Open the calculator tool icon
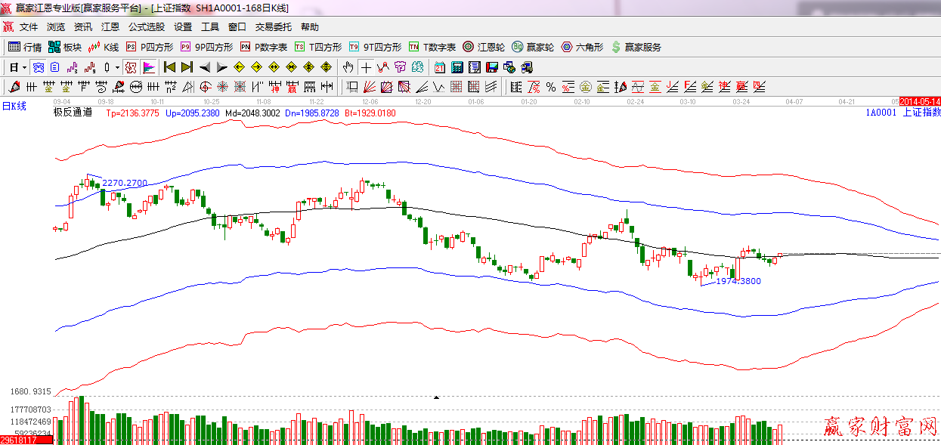This screenshot has width=941, height=445. point(457,67)
